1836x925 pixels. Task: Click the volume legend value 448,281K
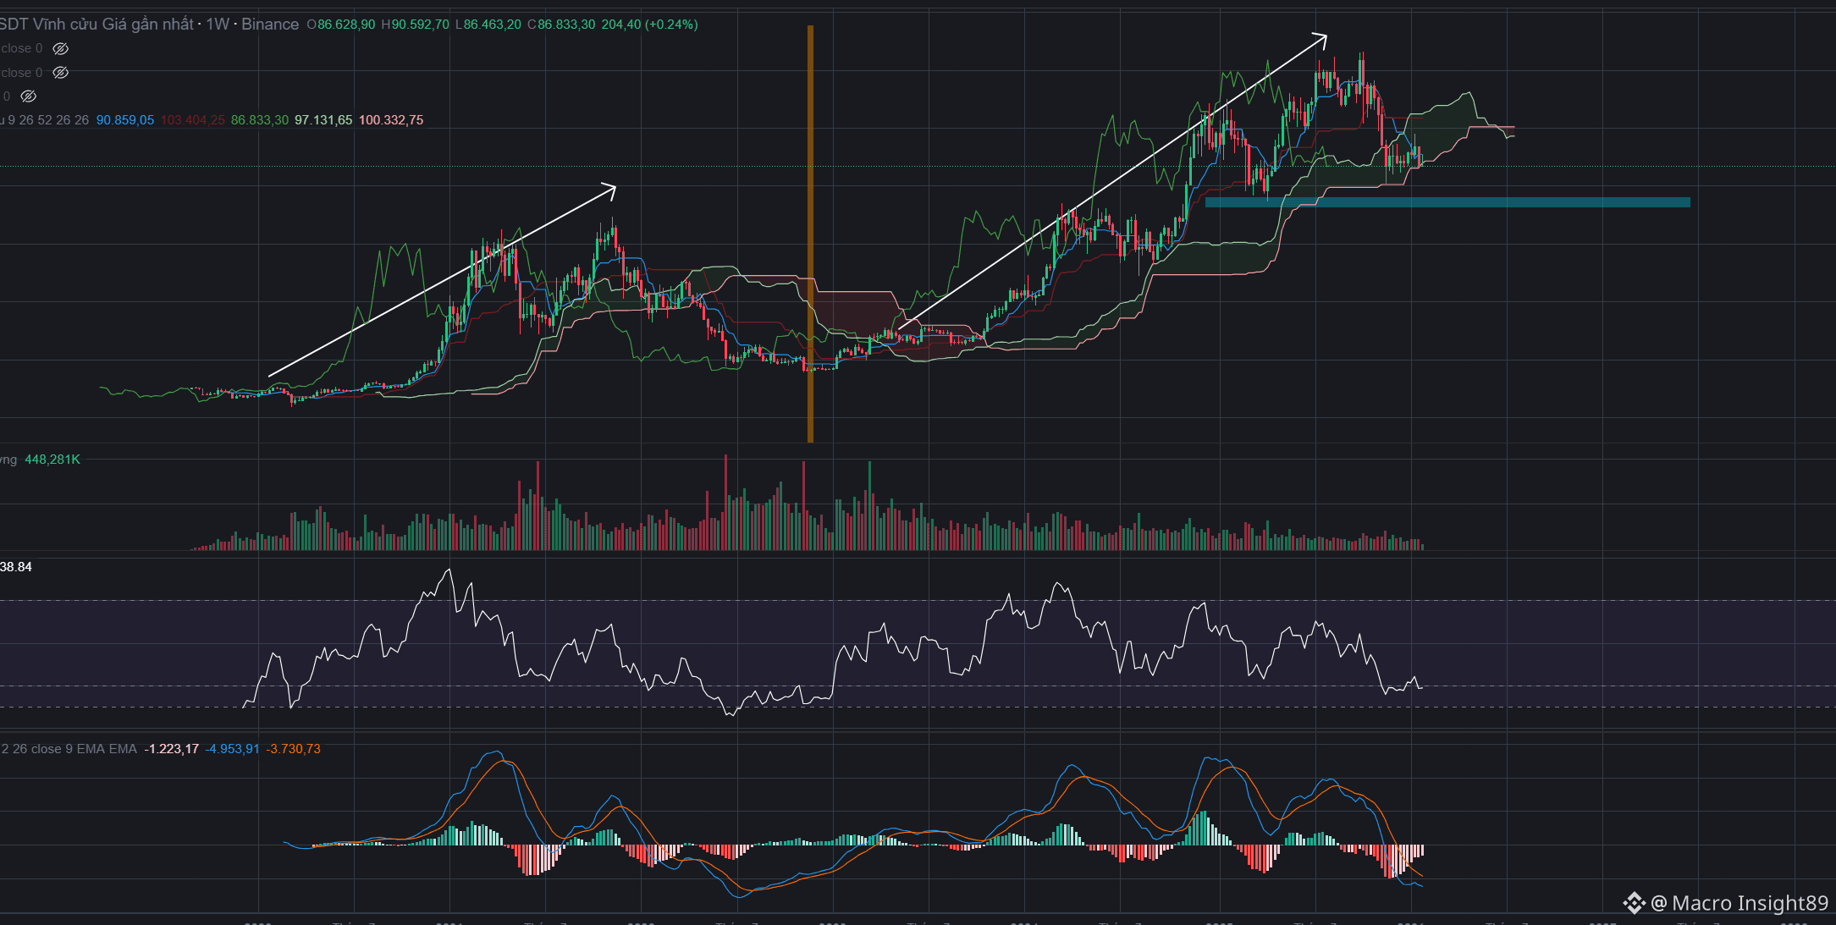pyautogui.click(x=52, y=460)
